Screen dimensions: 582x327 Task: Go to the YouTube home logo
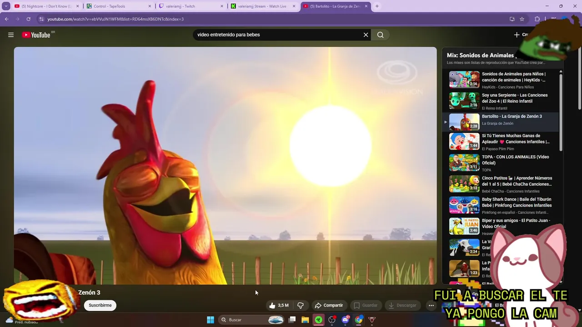[36, 35]
